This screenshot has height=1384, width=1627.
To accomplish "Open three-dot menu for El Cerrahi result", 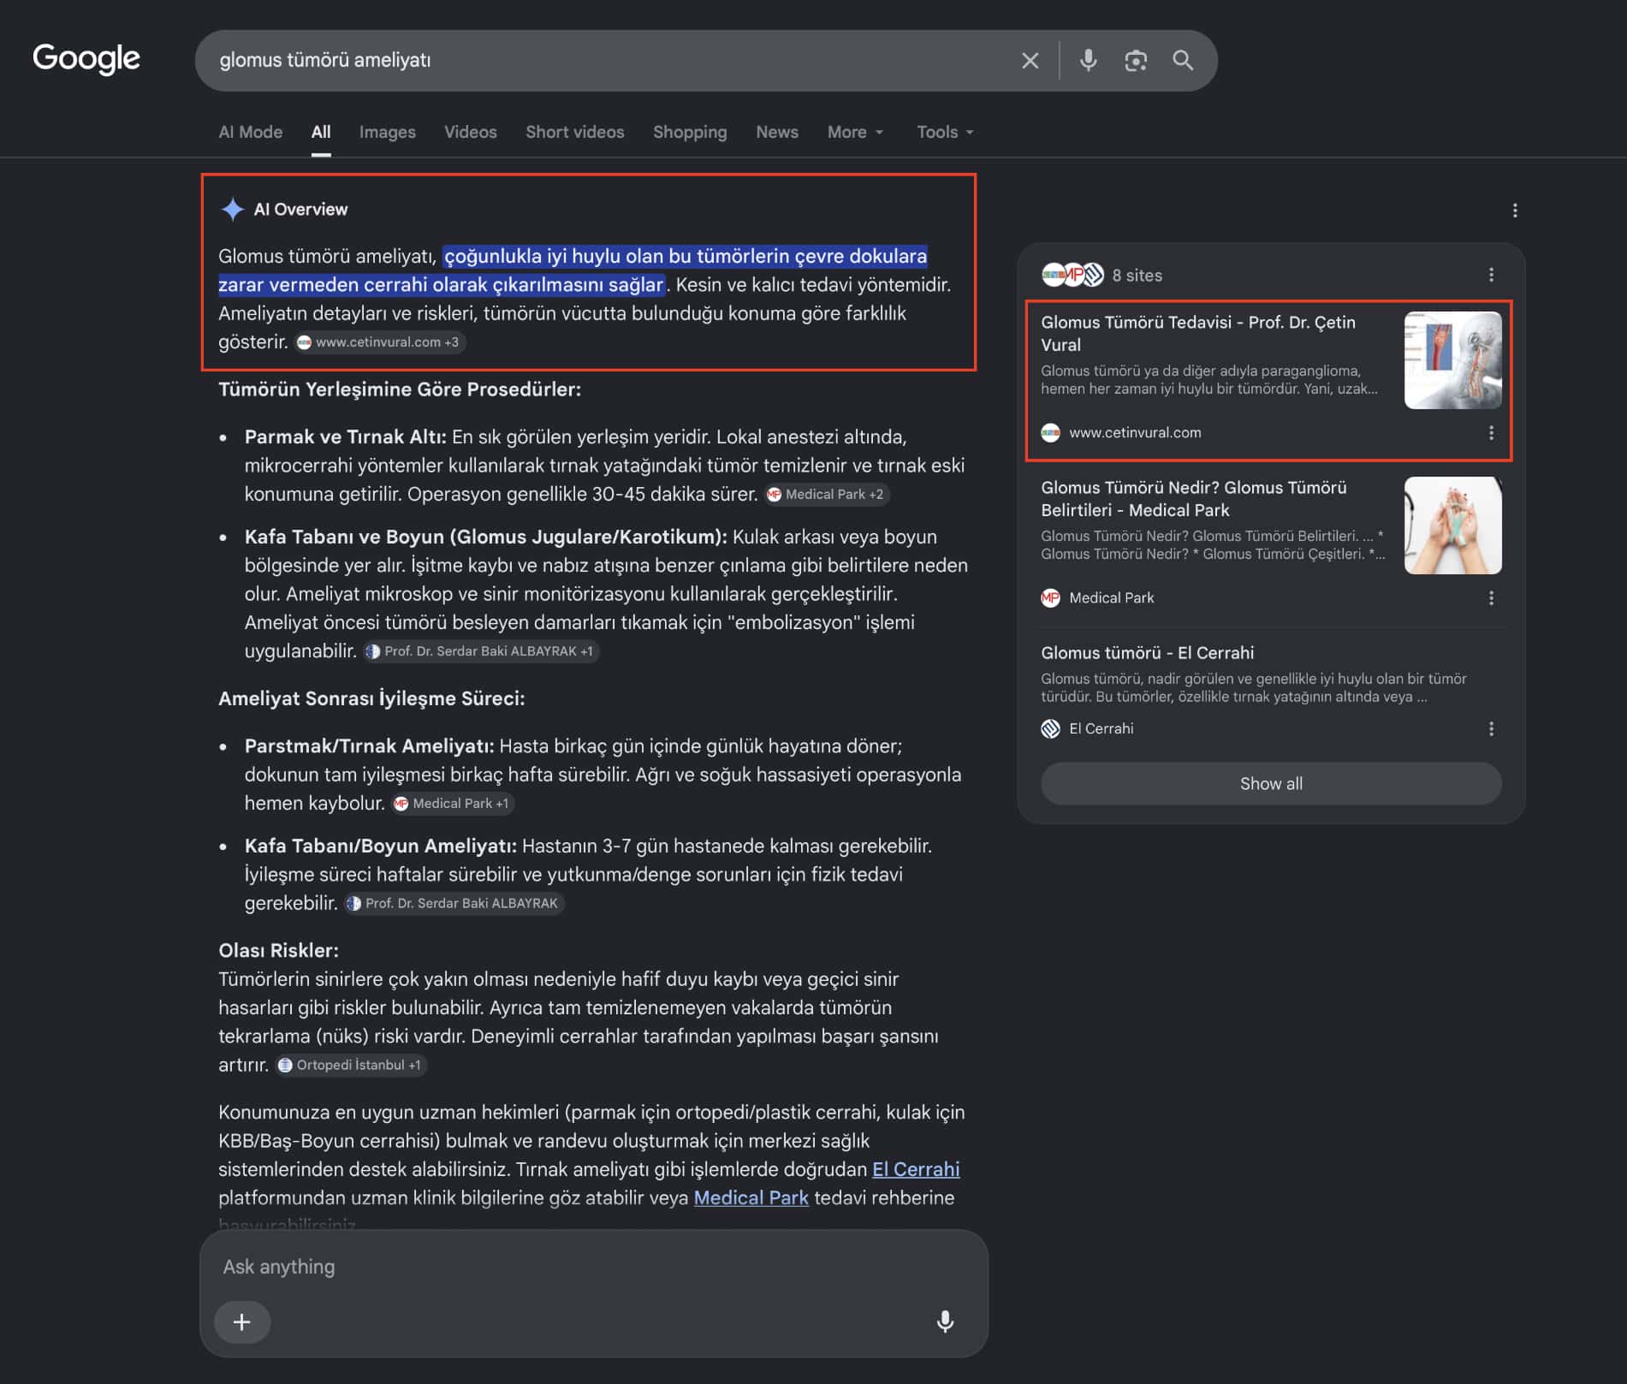I will [x=1491, y=729].
